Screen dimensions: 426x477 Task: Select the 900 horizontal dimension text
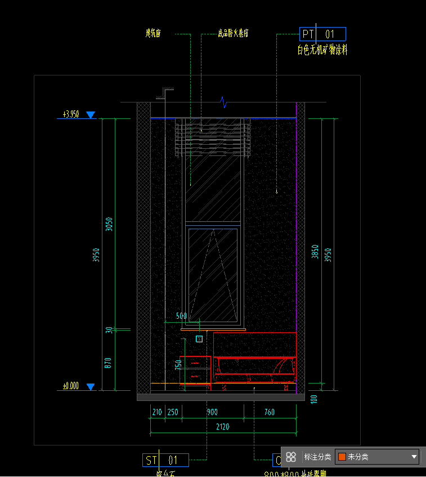pos(212,412)
